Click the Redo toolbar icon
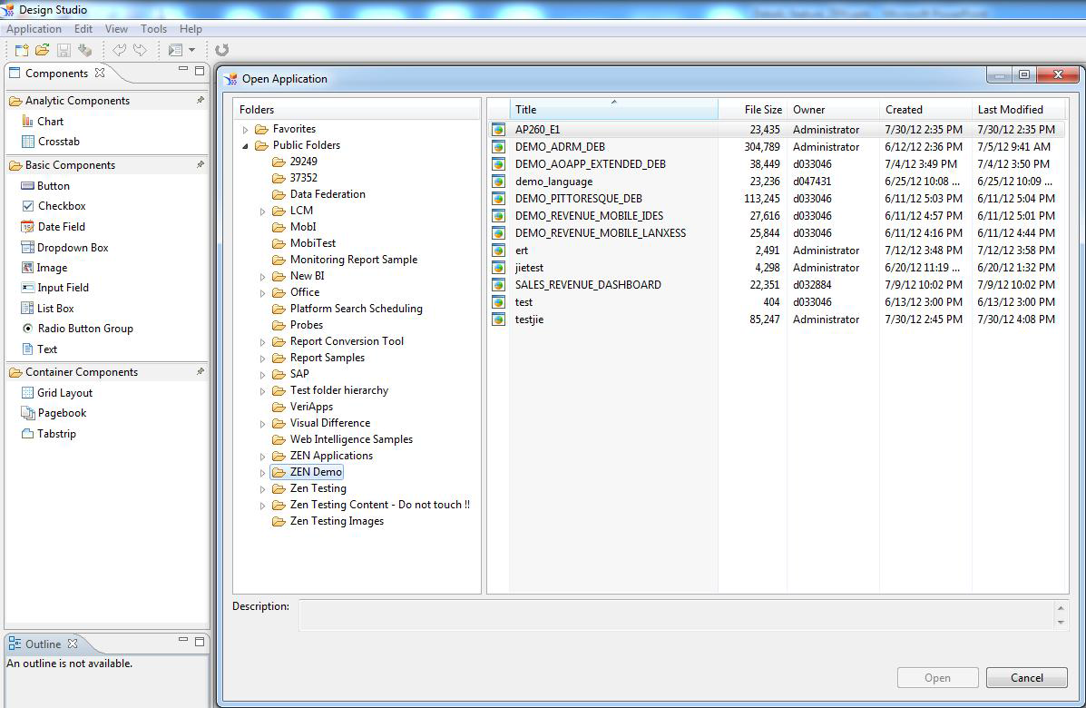Viewport: 1086px width, 708px height. pos(141,50)
